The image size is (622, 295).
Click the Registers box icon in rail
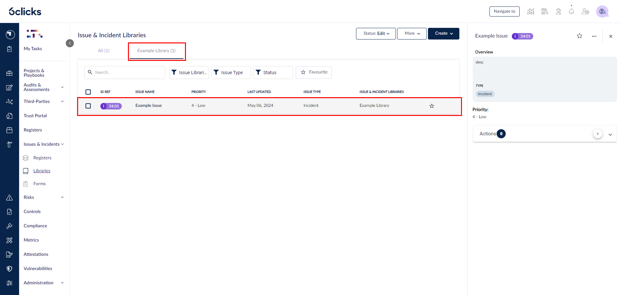[x=10, y=130]
